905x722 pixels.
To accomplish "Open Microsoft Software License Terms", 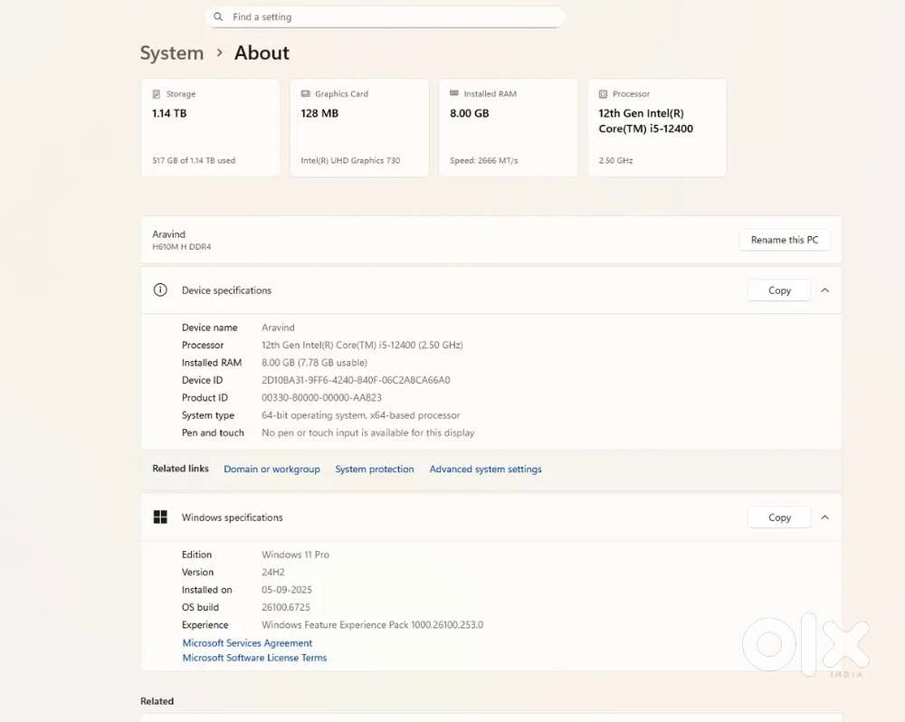I will tap(254, 658).
